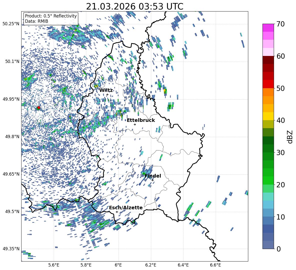Image resolution: width=296 pixels, height=270 pixels.
Task: Click the Ettelbruck station cross marker
Action: pyautogui.click(x=135, y=124)
